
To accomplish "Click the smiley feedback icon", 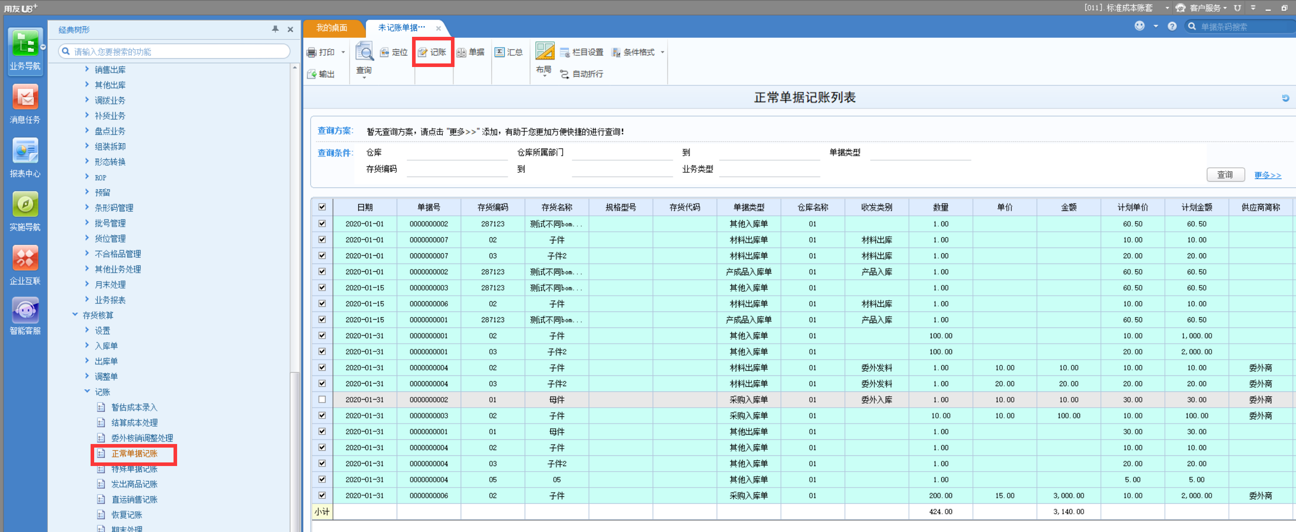I will coord(1139,26).
